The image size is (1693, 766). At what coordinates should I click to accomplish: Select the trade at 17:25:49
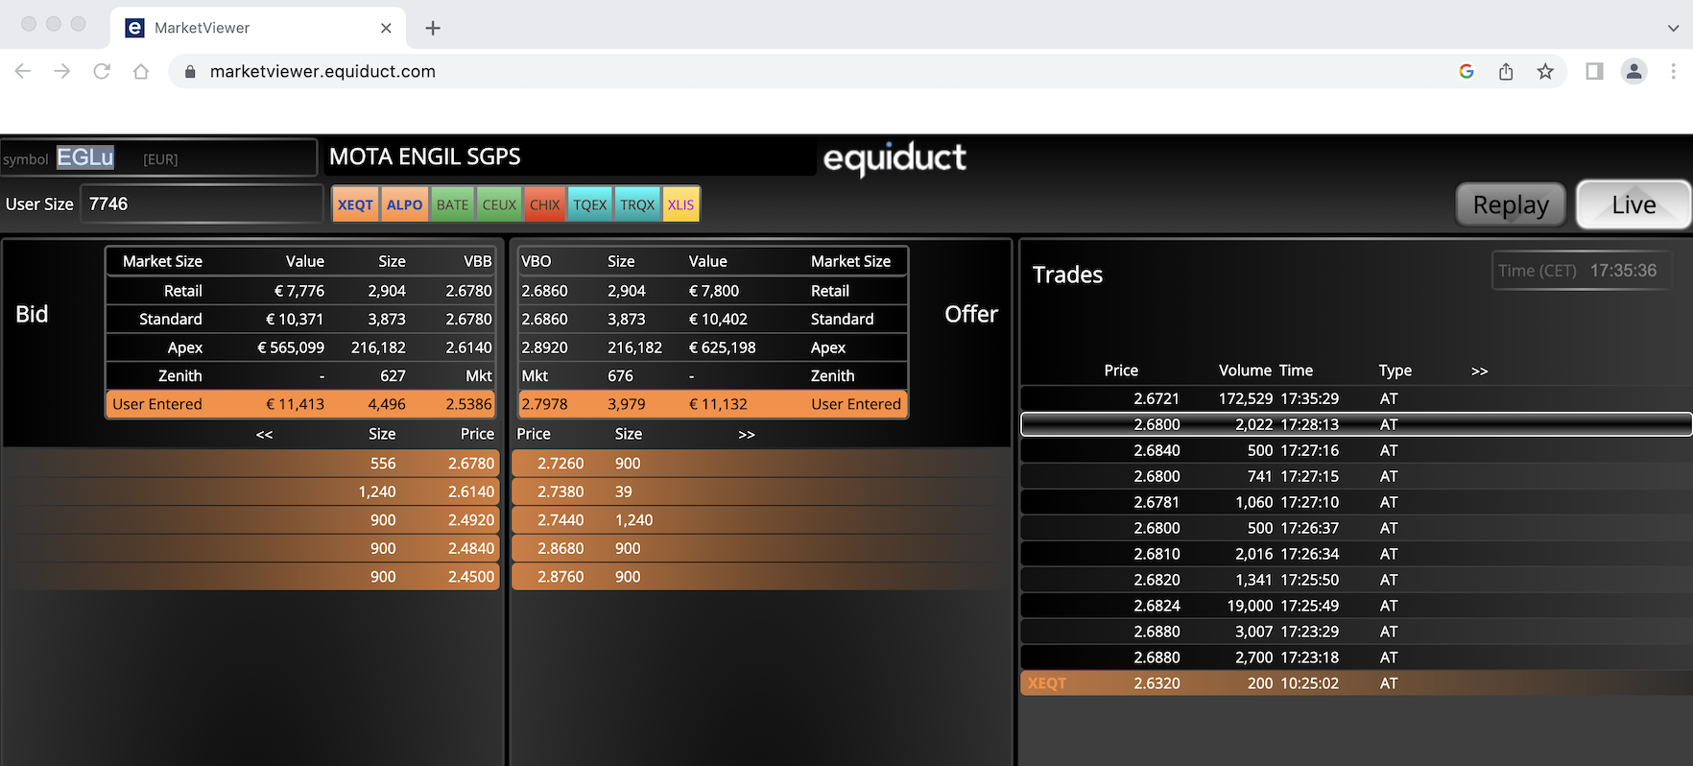click(x=1356, y=606)
